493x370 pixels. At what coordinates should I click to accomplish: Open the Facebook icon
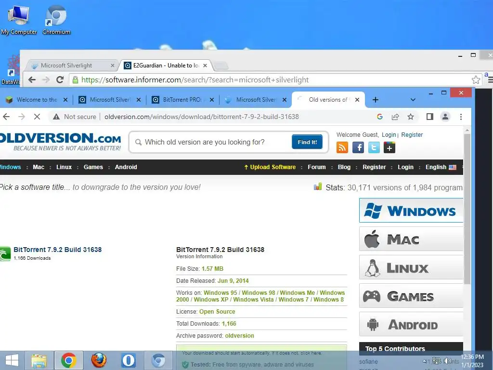click(358, 147)
